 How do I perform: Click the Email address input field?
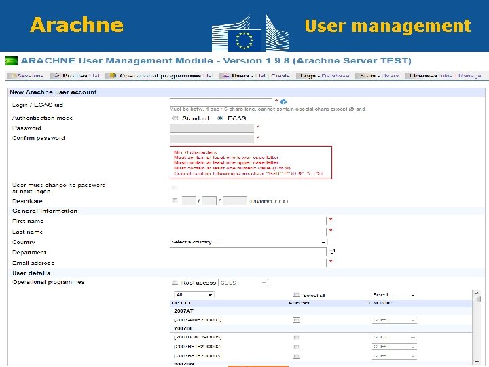click(x=248, y=263)
